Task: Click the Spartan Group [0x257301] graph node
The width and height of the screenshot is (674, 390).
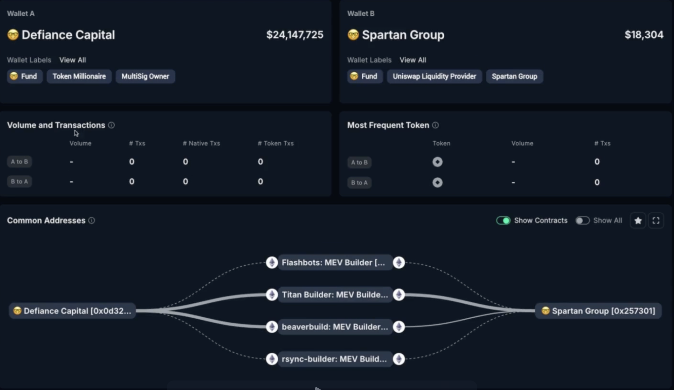Action: point(598,311)
